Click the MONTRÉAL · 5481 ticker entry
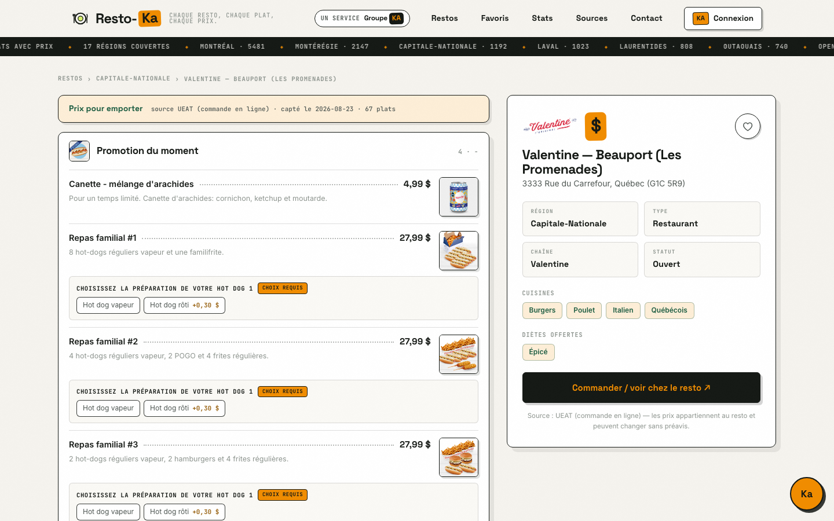The image size is (834, 521). coord(232,46)
